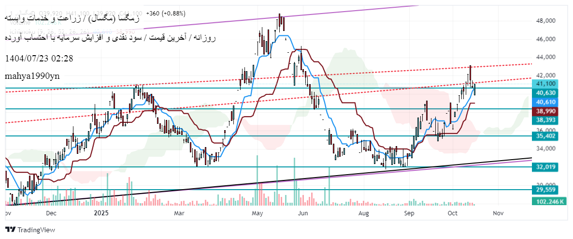The width and height of the screenshot is (573, 239).
Task: Select the Oct label on time axis
Action: (x=453, y=212)
